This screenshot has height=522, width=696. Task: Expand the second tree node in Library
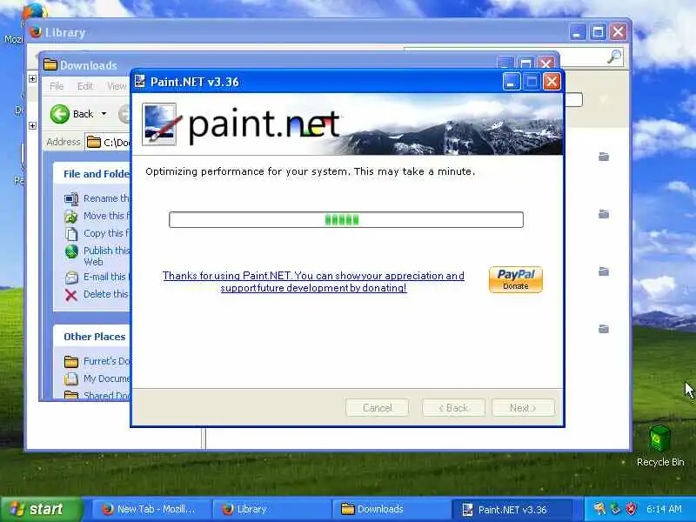click(32, 125)
